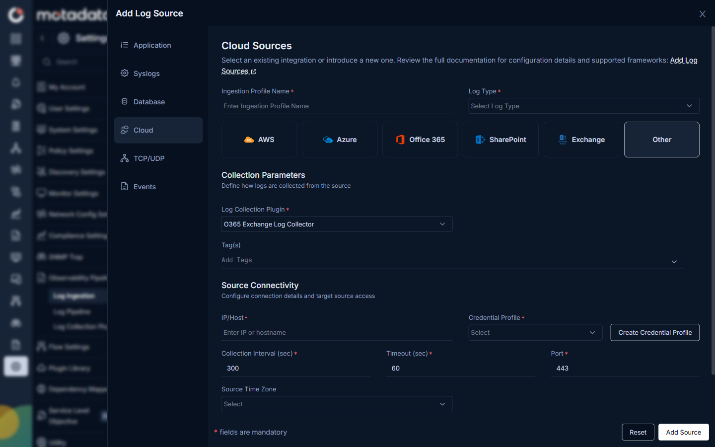
Task: Switch to the Events tab
Action: 158,187
